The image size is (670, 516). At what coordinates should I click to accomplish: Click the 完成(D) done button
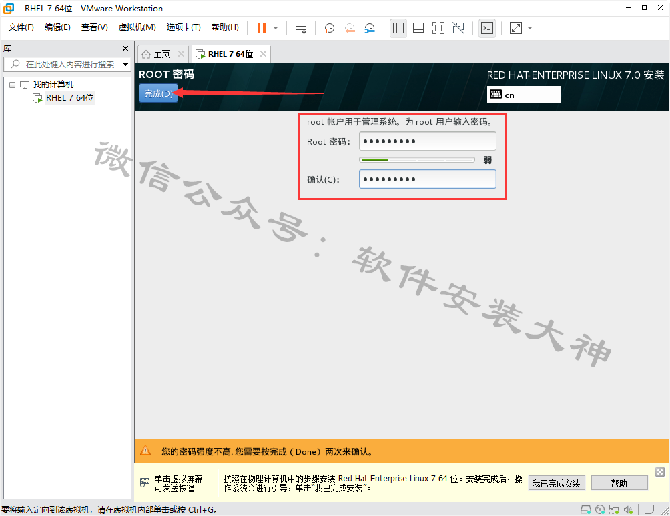pos(158,93)
